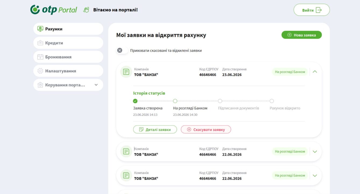Log out with the Вийти button
This screenshot has height=194, width=360.
tap(312, 10)
